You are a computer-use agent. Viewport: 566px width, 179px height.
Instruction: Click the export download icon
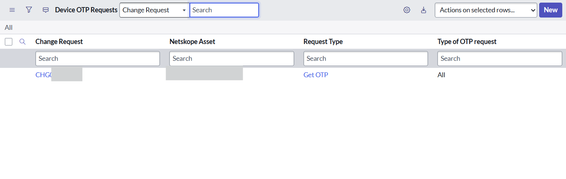[424, 10]
